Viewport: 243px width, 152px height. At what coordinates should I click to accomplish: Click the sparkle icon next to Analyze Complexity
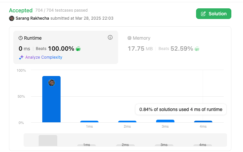21,57
